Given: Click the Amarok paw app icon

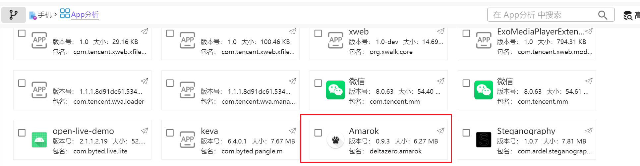Looking at the screenshot, I should coord(335,140).
